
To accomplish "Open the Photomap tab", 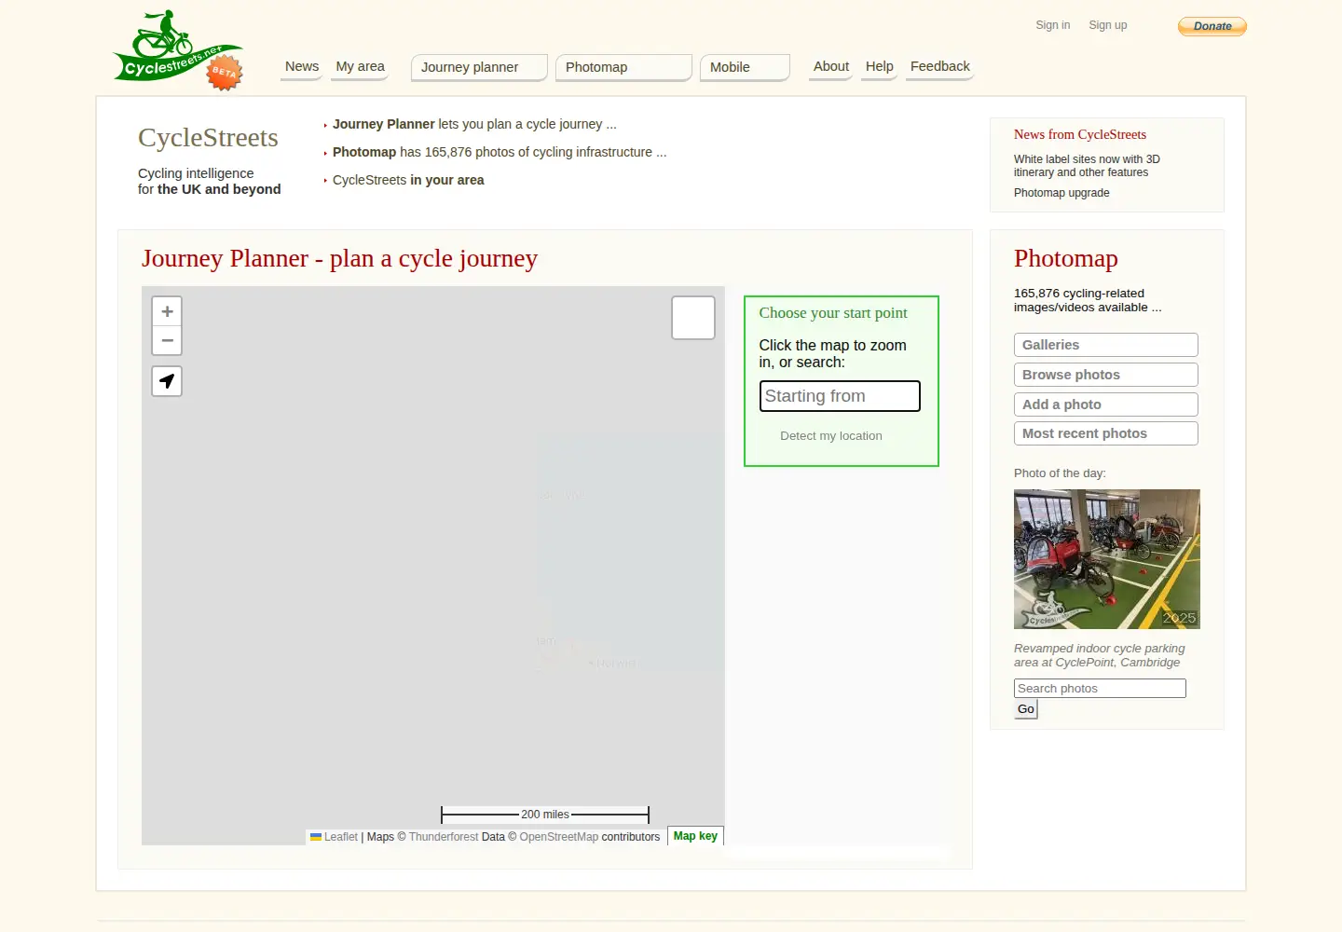I will [623, 67].
